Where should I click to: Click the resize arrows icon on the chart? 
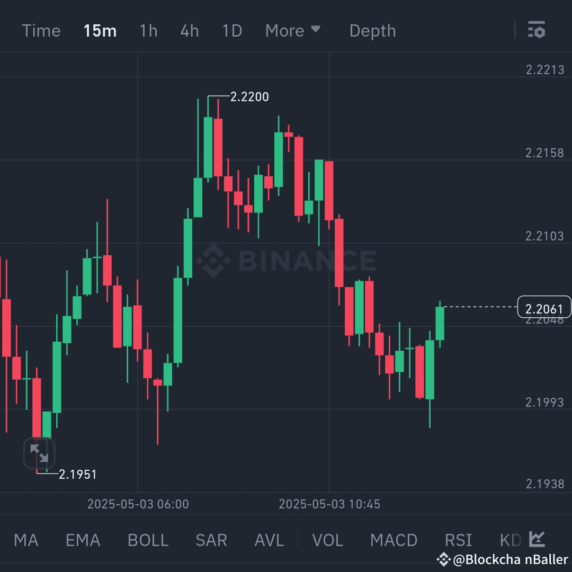click(40, 453)
